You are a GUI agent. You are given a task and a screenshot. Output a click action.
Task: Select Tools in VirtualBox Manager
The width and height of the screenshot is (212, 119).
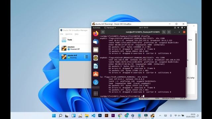pos(75,40)
